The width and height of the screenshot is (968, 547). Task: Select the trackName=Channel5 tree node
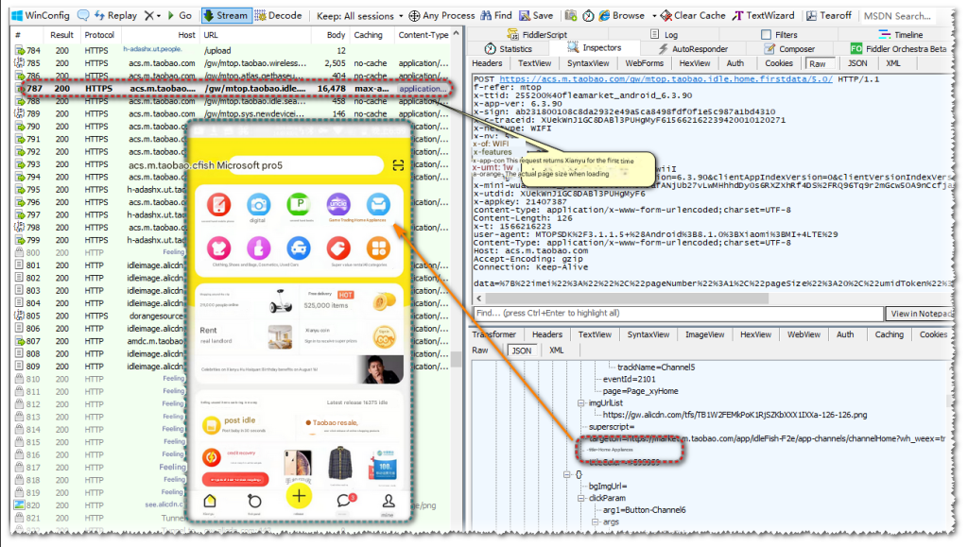coord(656,367)
